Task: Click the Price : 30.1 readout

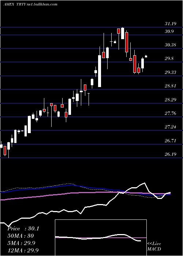Action: click(x=23, y=229)
